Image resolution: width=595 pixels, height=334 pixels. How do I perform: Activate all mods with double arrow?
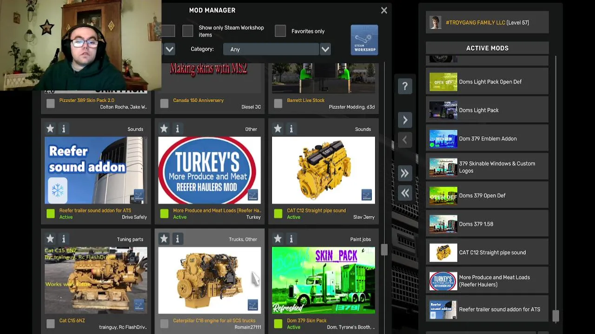pos(405,173)
